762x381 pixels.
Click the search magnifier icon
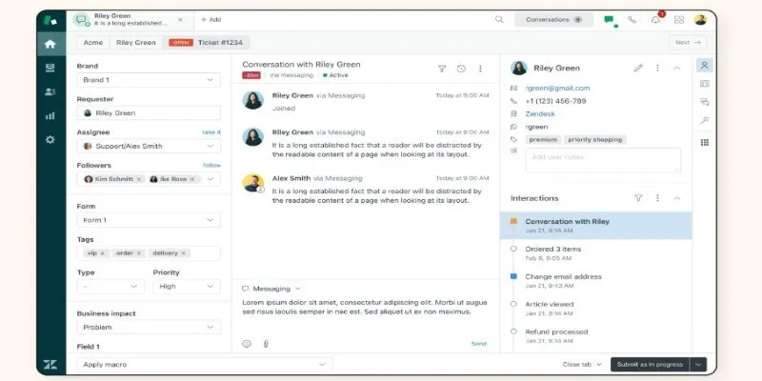click(x=499, y=20)
